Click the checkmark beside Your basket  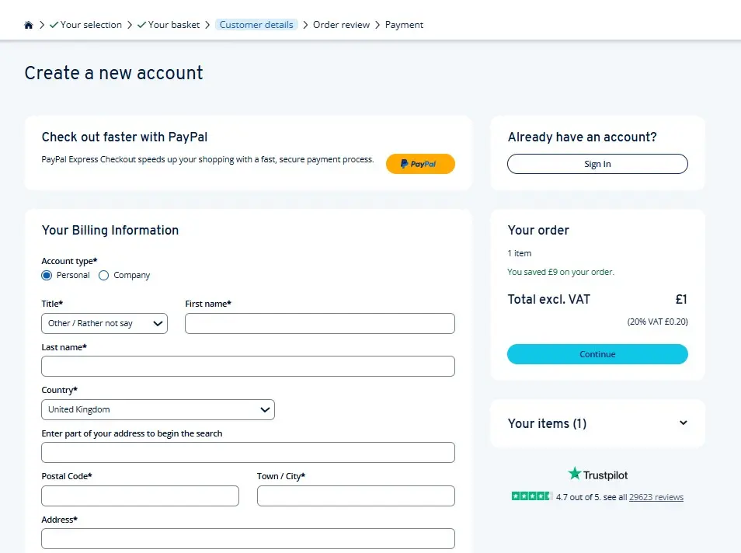pyautogui.click(x=141, y=24)
